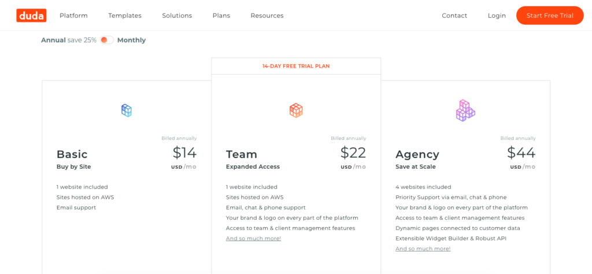The width and height of the screenshot is (592, 274).
Task: Click the Save at Scale subtitle
Action: (415, 167)
